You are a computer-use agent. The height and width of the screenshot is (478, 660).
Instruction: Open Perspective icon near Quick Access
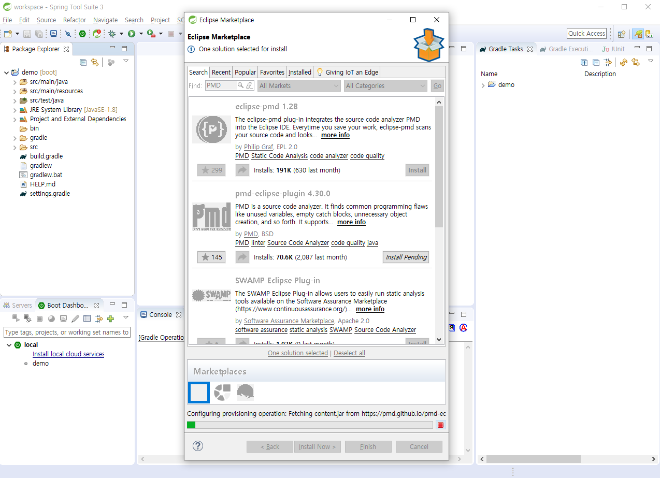pos(622,34)
